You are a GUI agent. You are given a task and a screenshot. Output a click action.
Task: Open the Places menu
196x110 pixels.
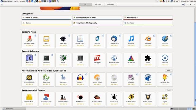coord(16,1)
